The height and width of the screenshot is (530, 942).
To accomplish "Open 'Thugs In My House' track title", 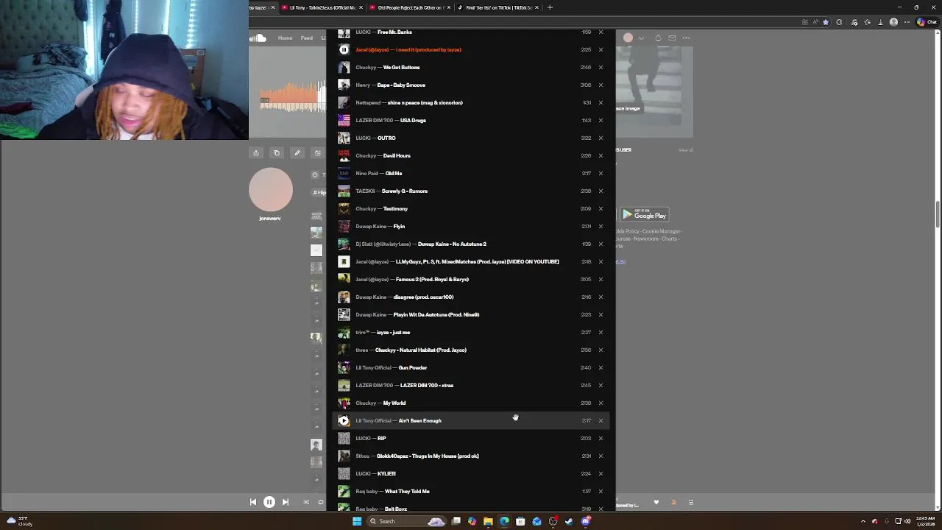I will coord(426,456).
